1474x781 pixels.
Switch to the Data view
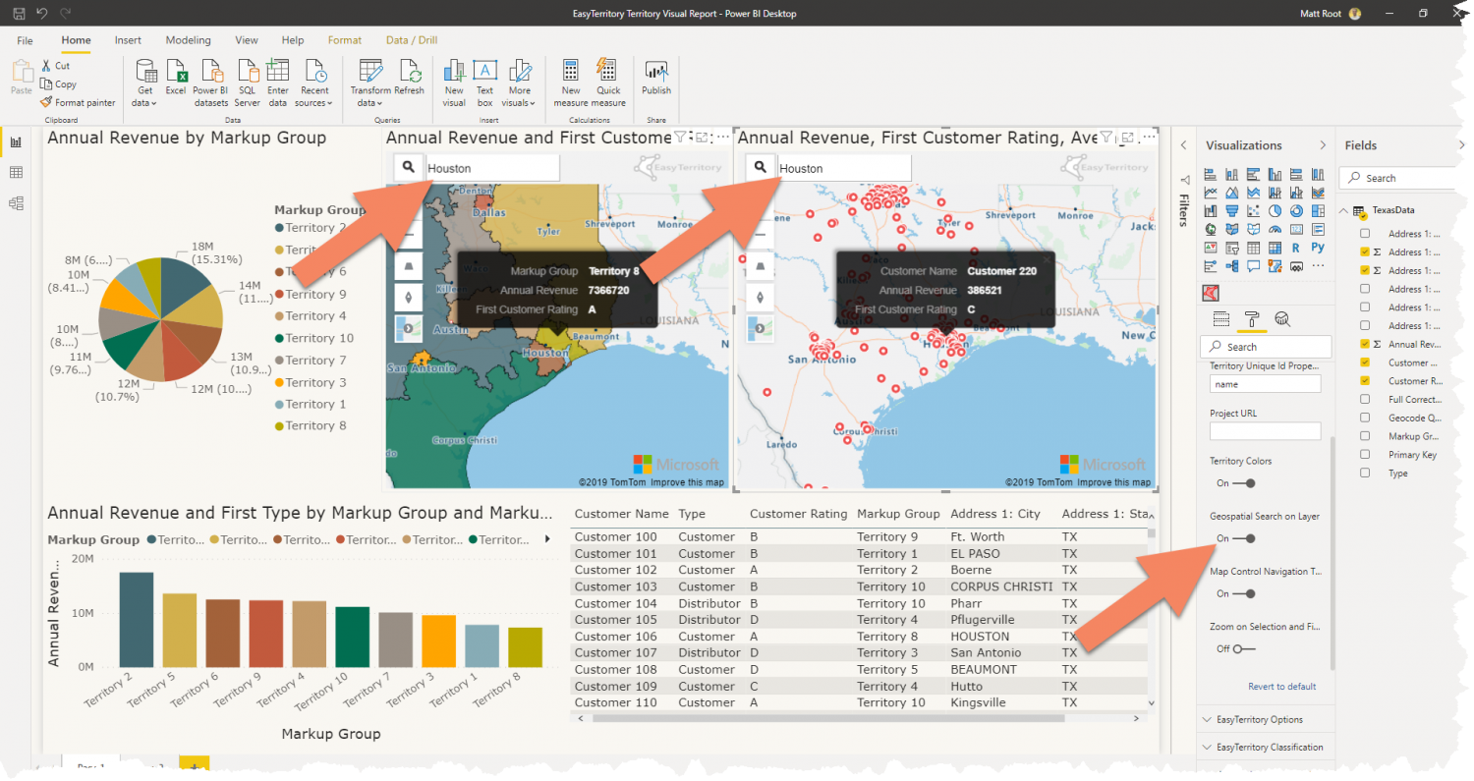(x=17, y=171)
